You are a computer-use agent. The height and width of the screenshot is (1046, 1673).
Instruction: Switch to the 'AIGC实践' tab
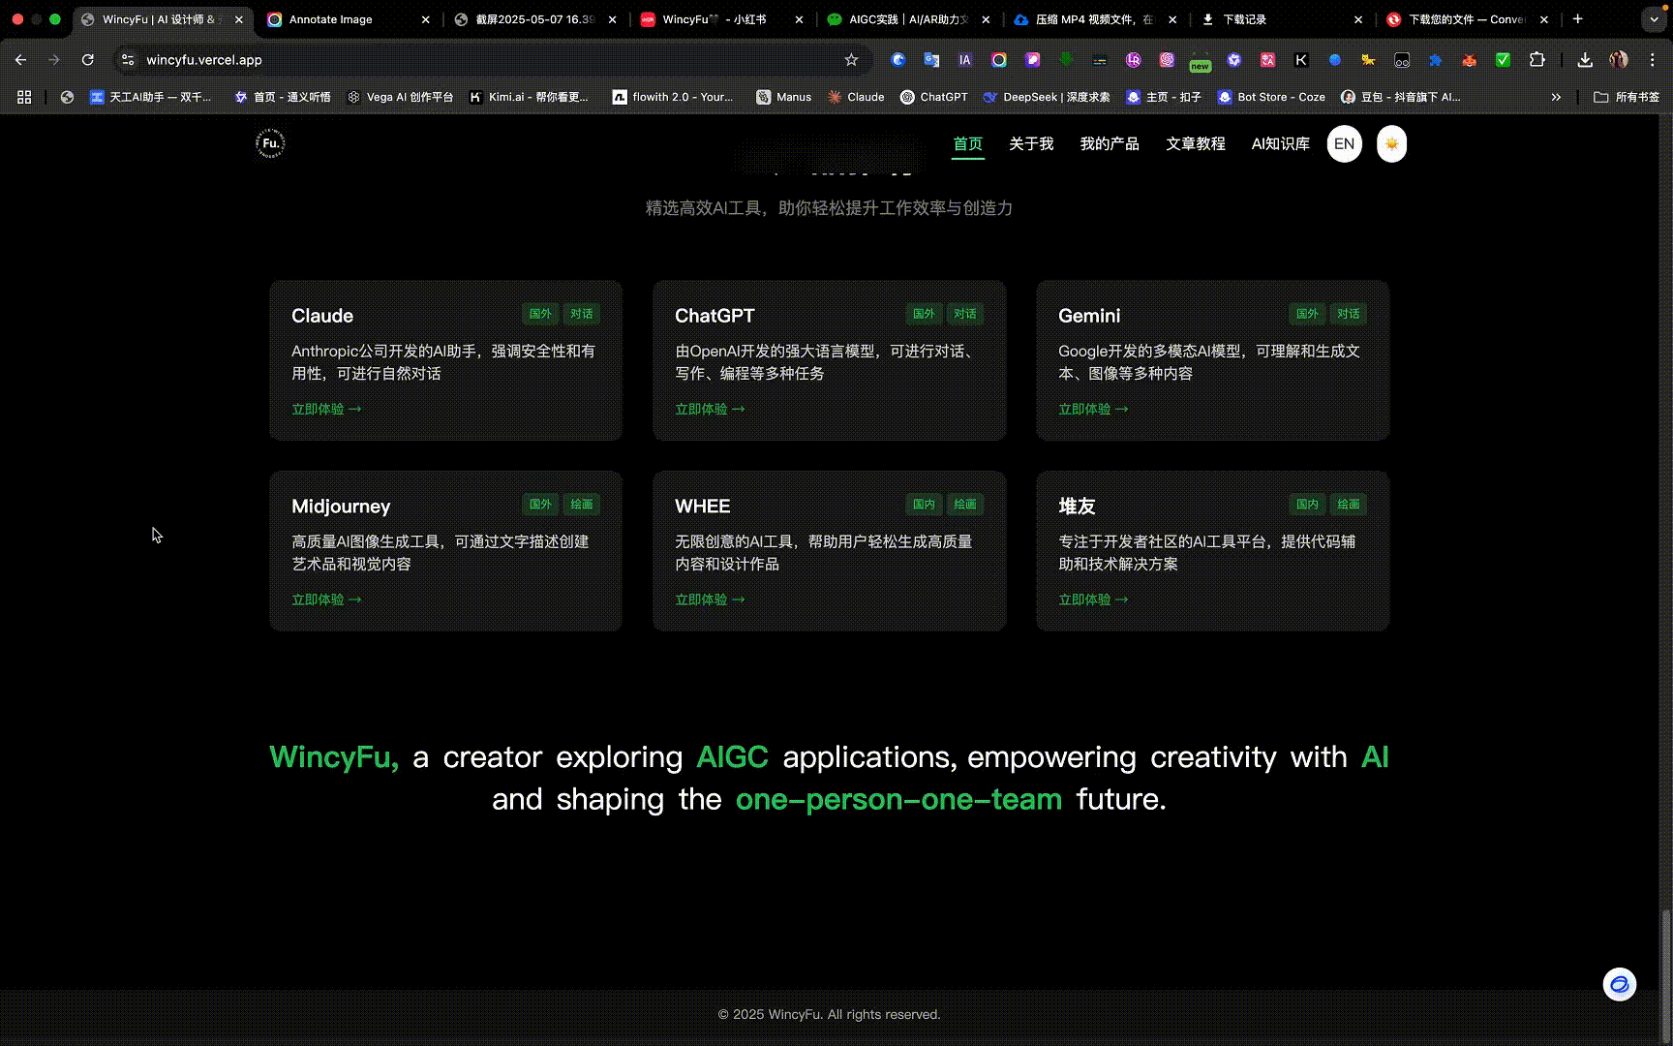[900, 19]
